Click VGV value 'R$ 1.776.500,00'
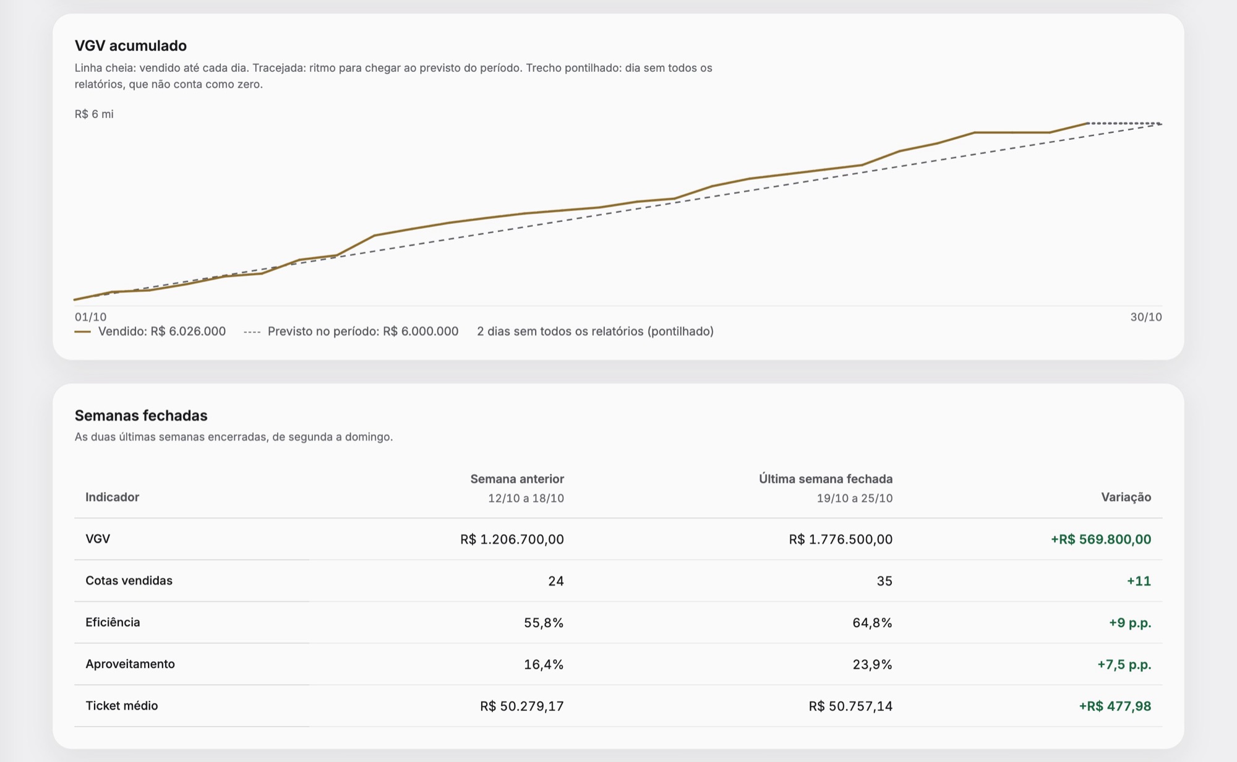The height and width of the screenshot is (762, 1237). click(841, 539)
